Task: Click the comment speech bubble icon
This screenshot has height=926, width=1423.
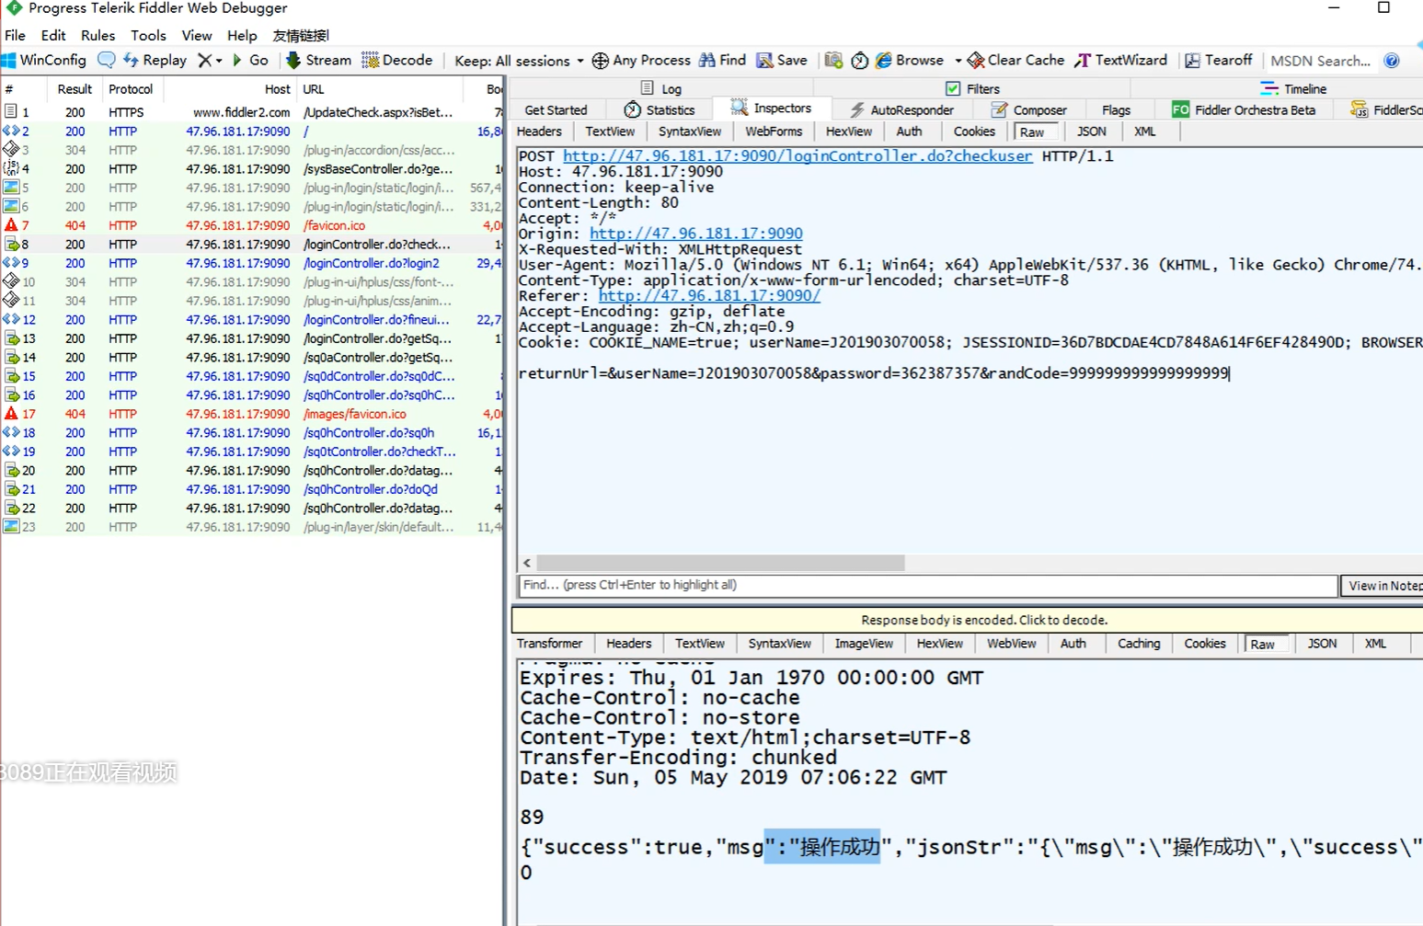Action: (x=107, y=60)
